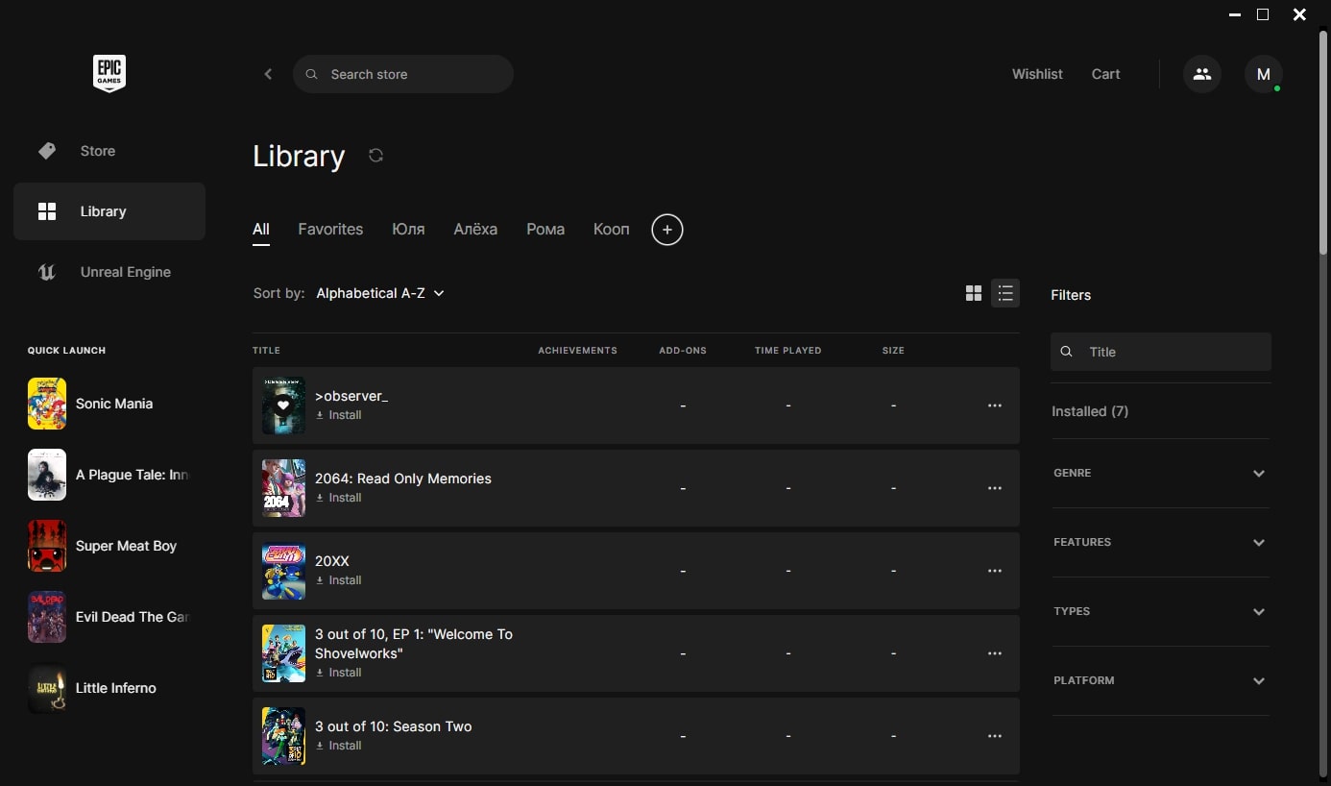Image resolution: width=1331 pixels, height=786 pixels.
Task: Open the Wishlist link
Action: [x=1037, y=74]
